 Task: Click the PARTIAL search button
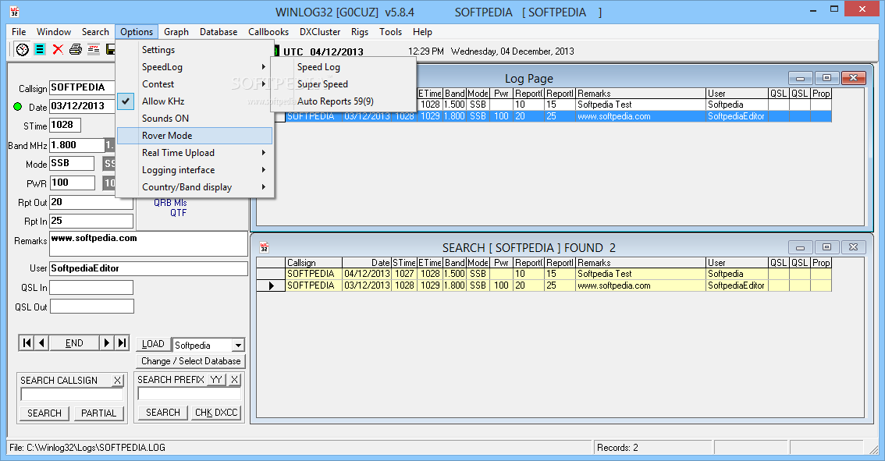[x=99, y=413]
